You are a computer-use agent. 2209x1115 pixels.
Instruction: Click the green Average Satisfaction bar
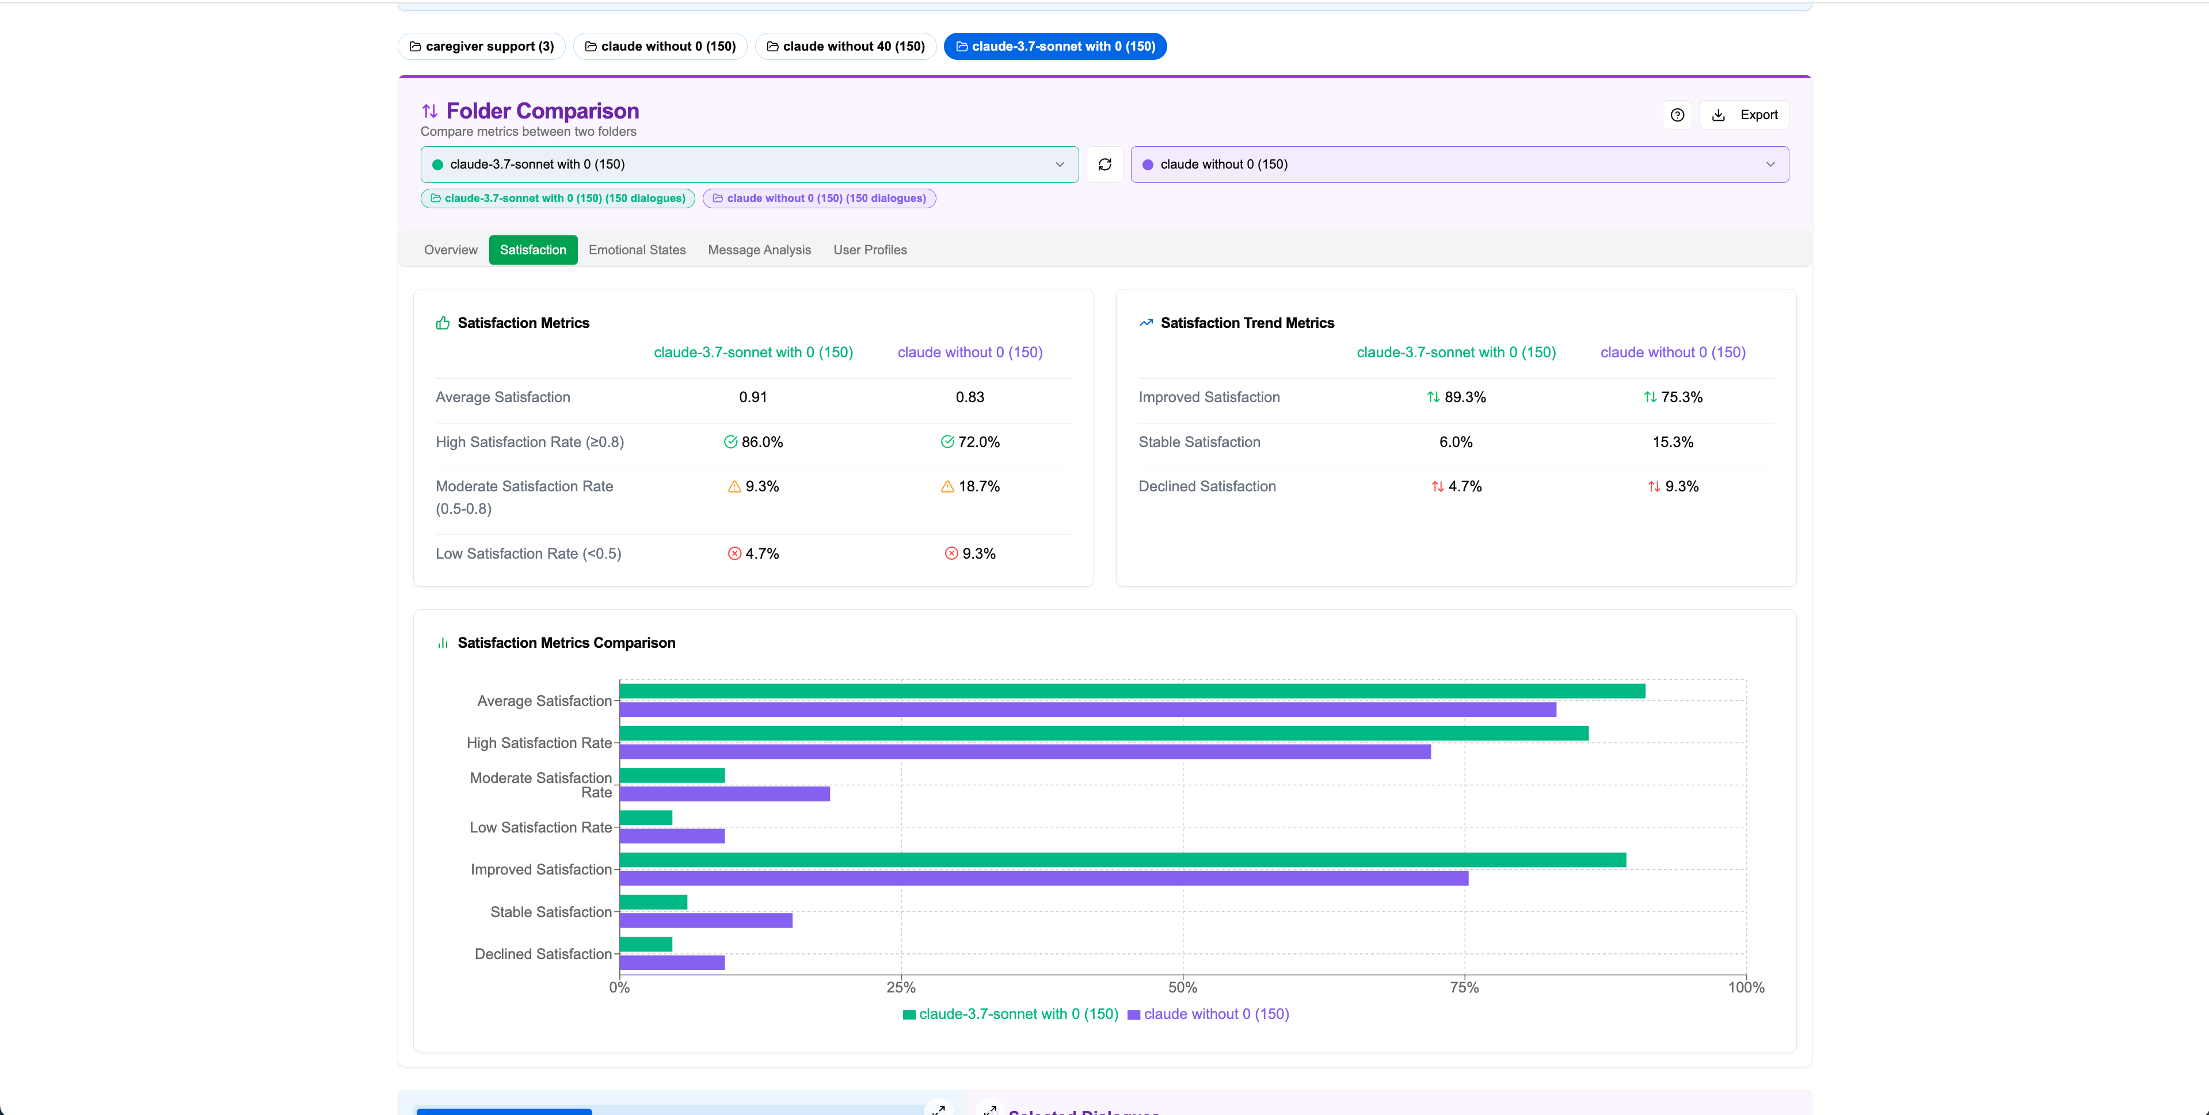pos(1132,692)
